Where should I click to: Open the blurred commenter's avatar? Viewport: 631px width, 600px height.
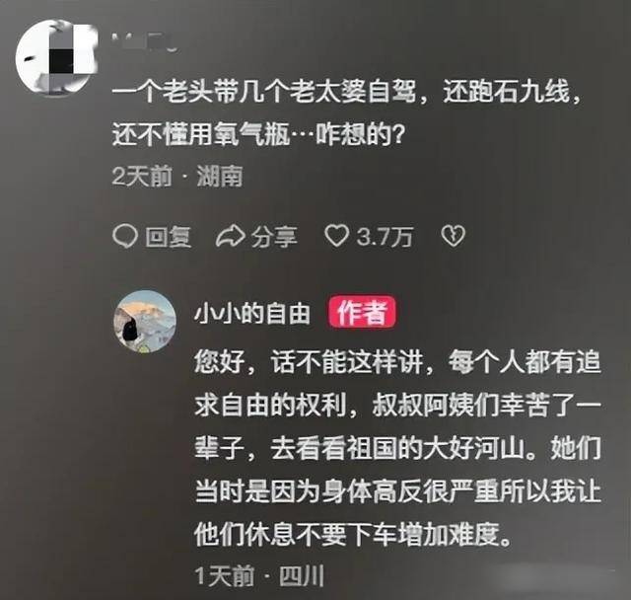(x=56, y=57)
